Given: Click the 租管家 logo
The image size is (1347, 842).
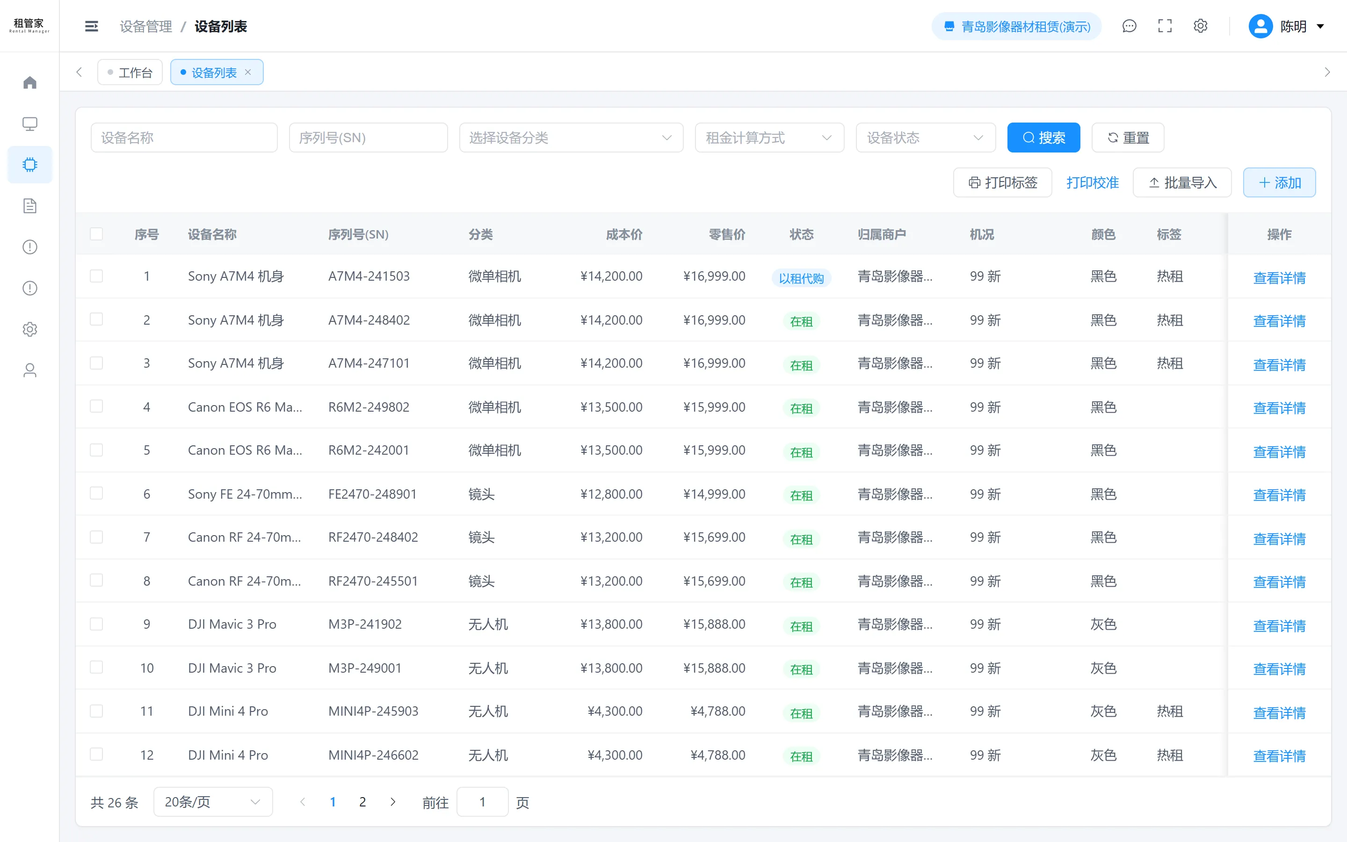Looking at the screenshot, I should tap(29, 26).
